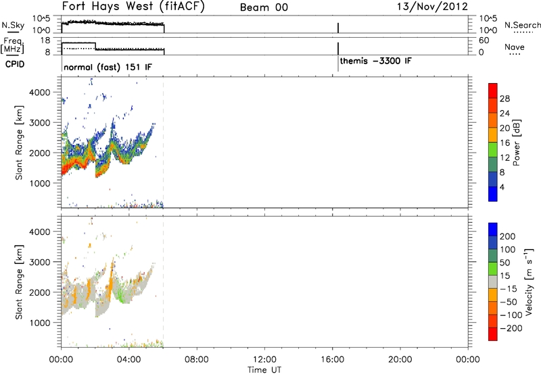Click the blue bottom of power colorbar

click(493, 194)
